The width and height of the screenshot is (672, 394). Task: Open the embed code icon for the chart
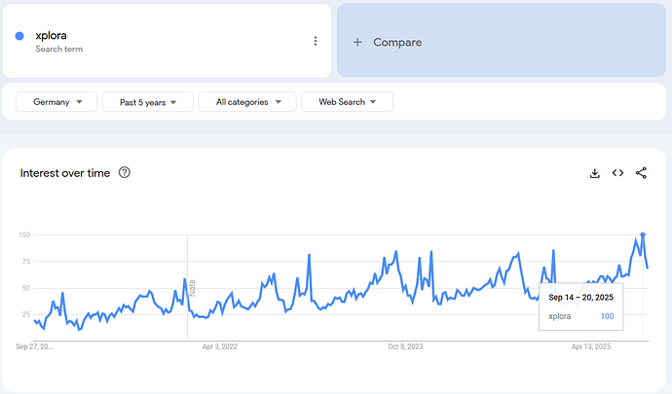(x=617, y=173)
